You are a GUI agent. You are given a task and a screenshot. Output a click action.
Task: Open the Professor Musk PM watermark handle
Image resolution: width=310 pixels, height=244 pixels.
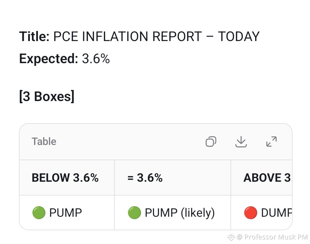pos(272,237)
